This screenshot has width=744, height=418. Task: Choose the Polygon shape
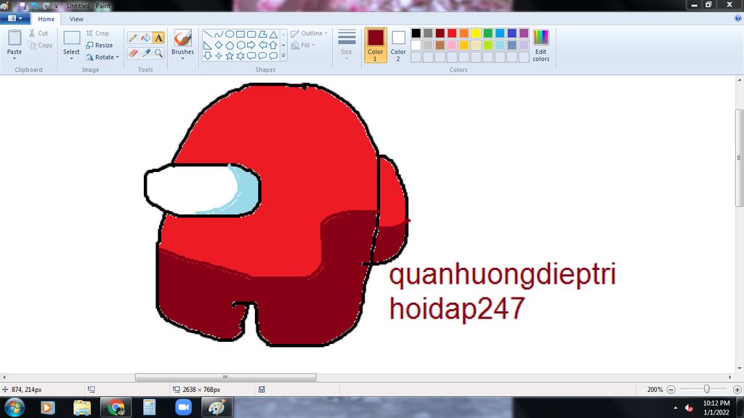point(262,34)
